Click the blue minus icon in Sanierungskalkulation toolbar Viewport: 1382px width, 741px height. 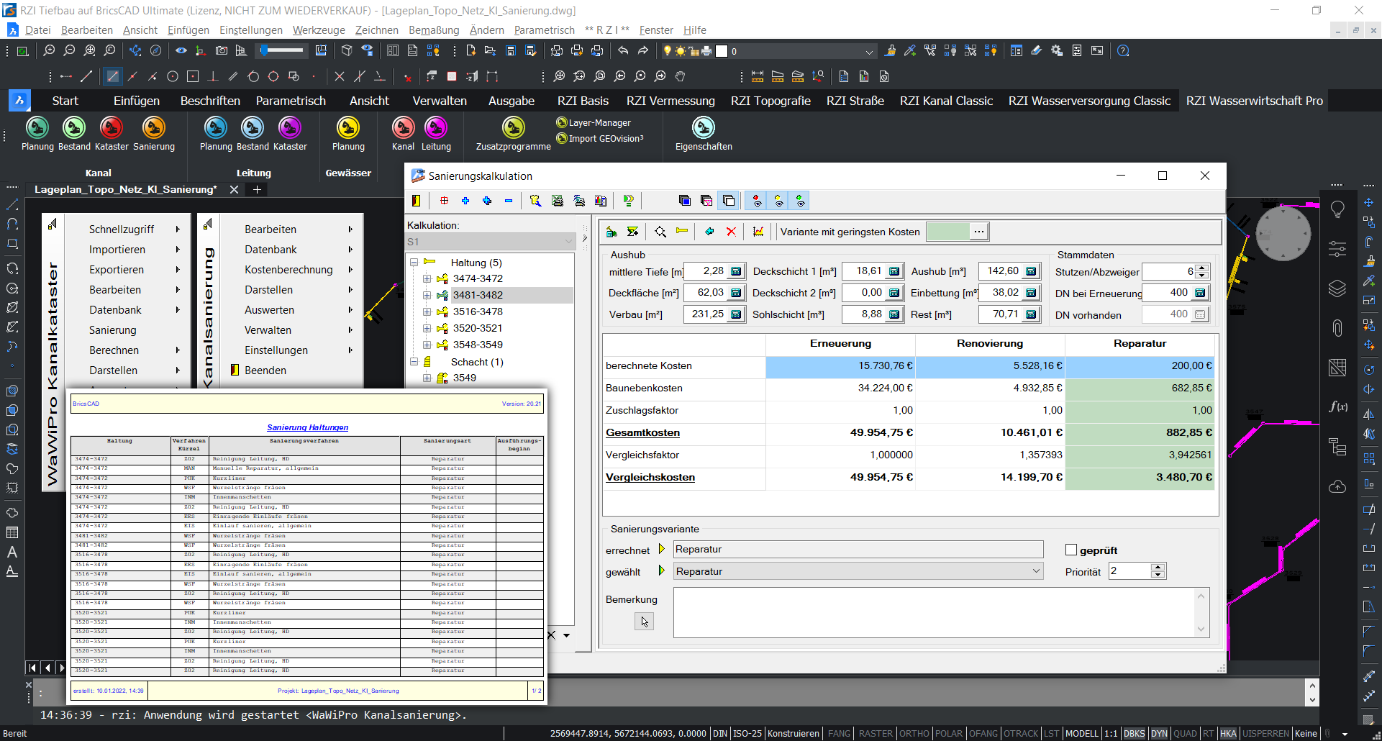(509, 201)
